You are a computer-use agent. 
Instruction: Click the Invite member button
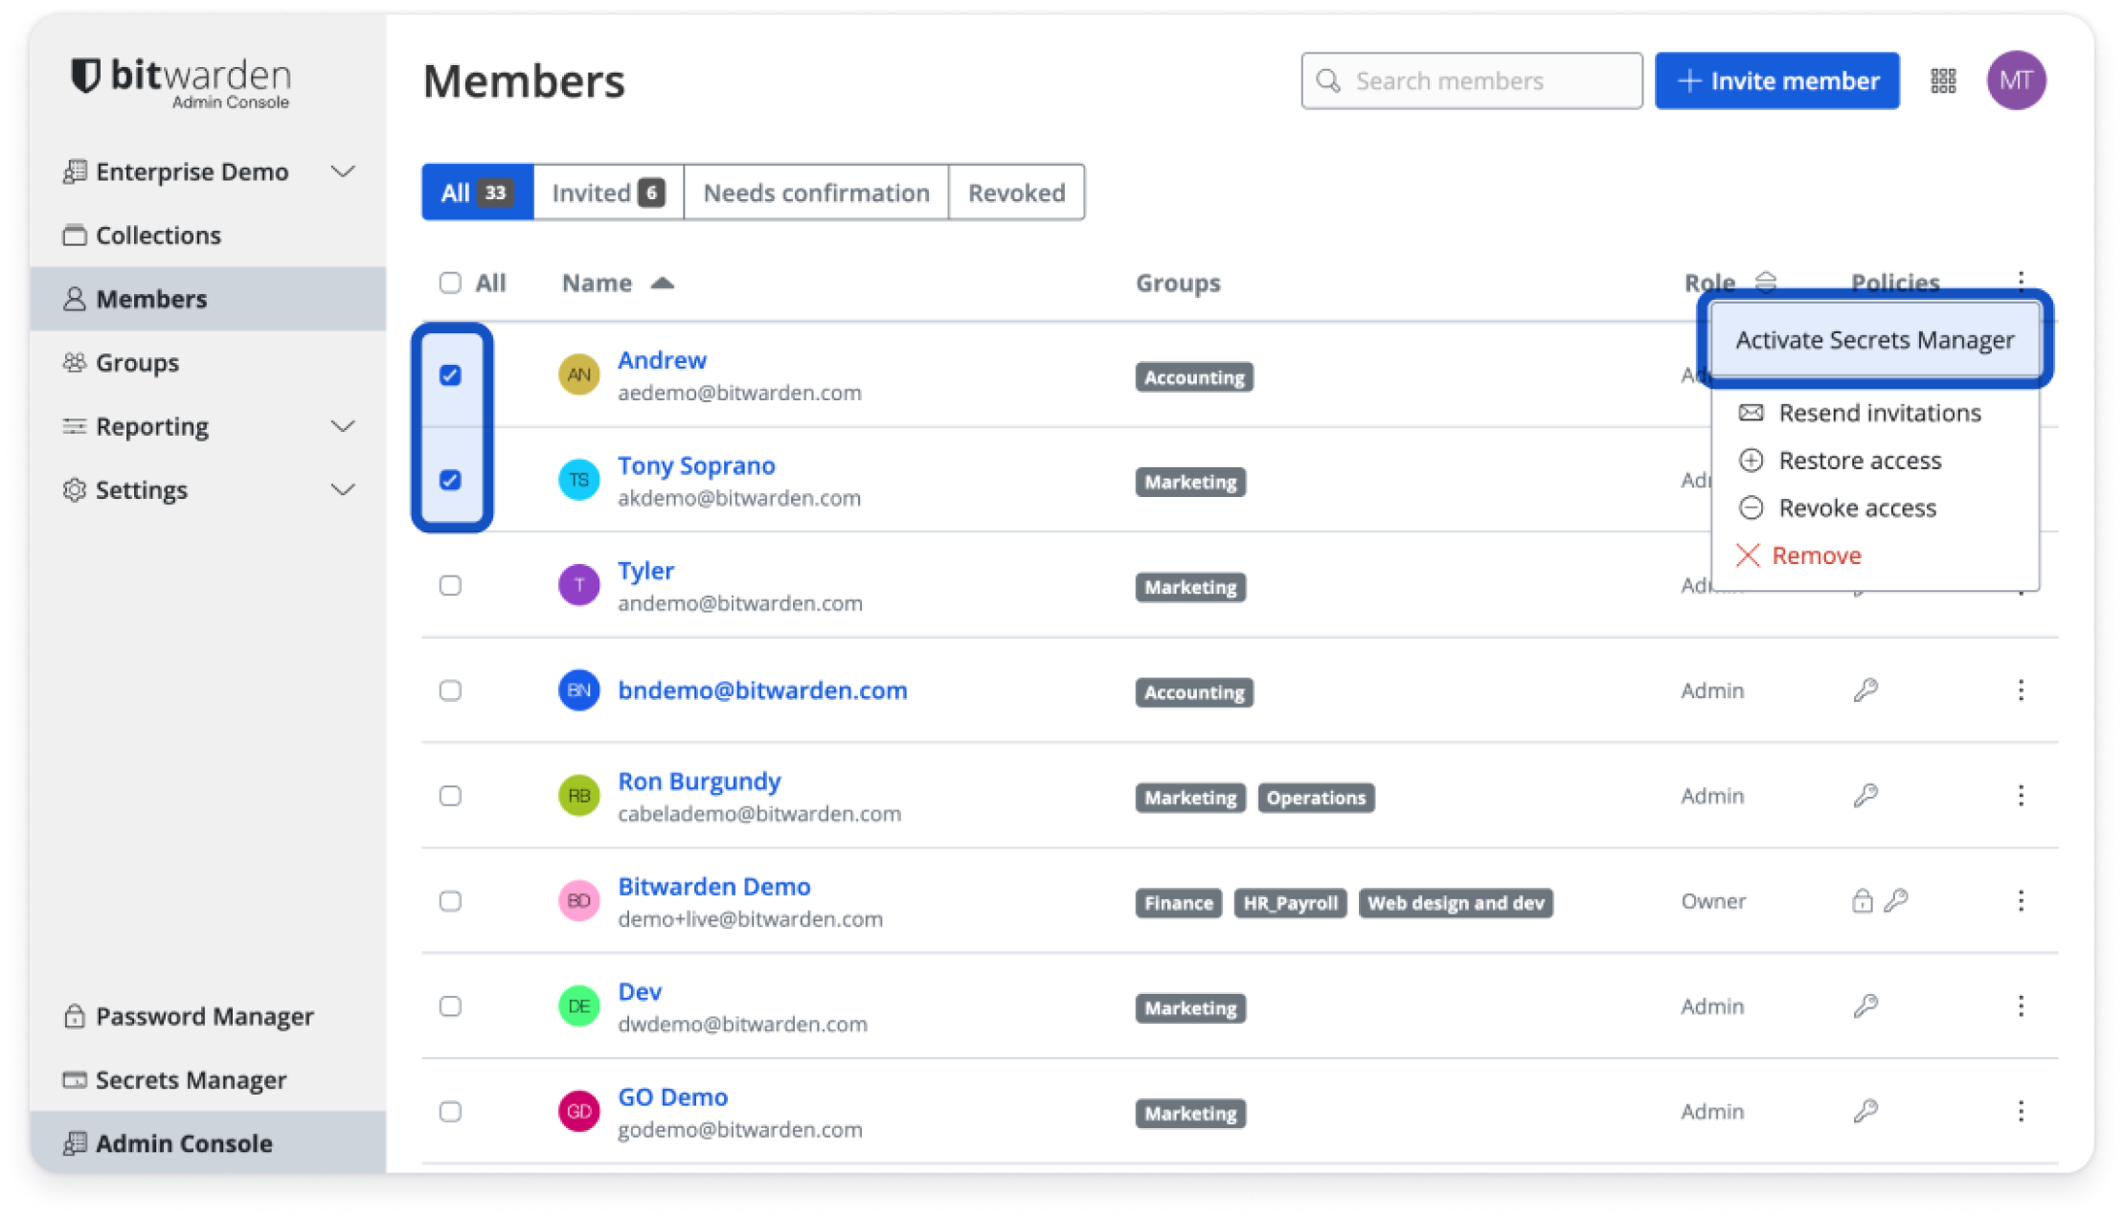click(1776, 80)
